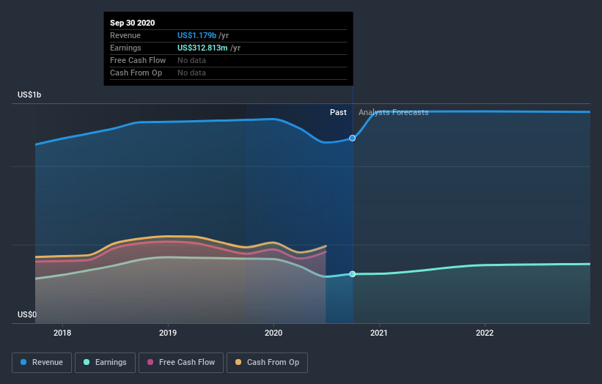Screen dimensions: 602x384
Task: Click the Sep 30 2020 tooltip date
Action: (133, 23)
